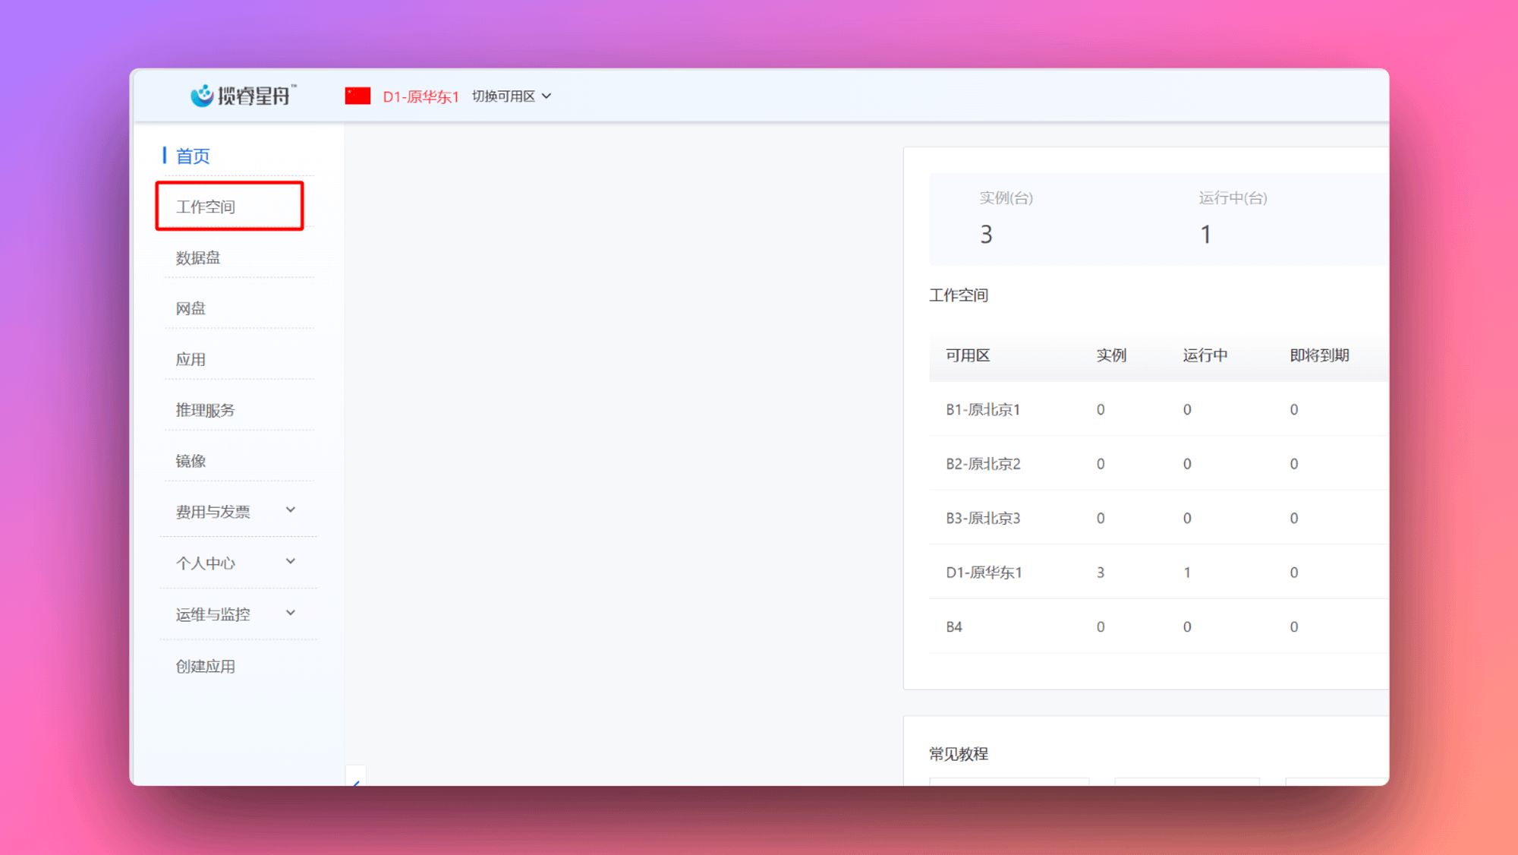
Task: Click 创建应用 in the sidebar
Action: 205,667
